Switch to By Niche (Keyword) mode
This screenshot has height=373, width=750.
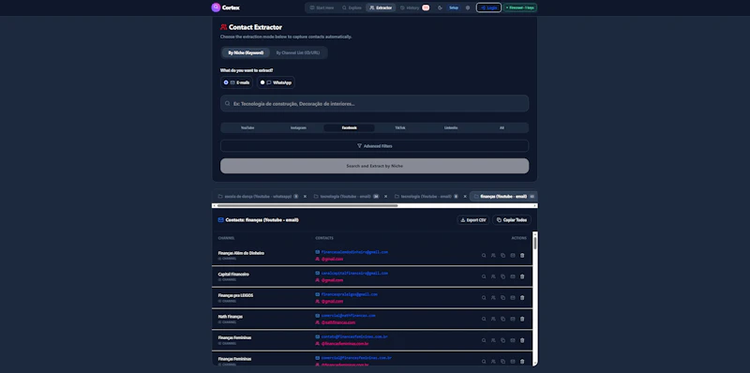coord(246,52)
